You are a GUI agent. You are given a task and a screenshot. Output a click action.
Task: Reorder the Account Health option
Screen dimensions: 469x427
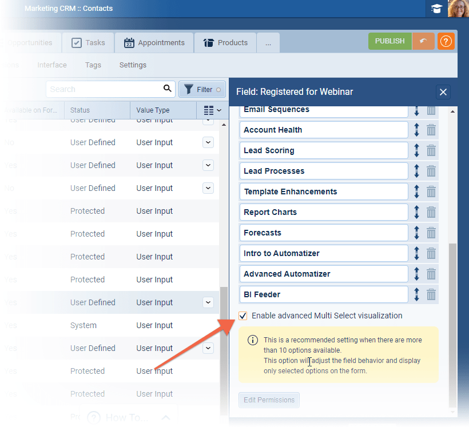[x=416, y=130]
